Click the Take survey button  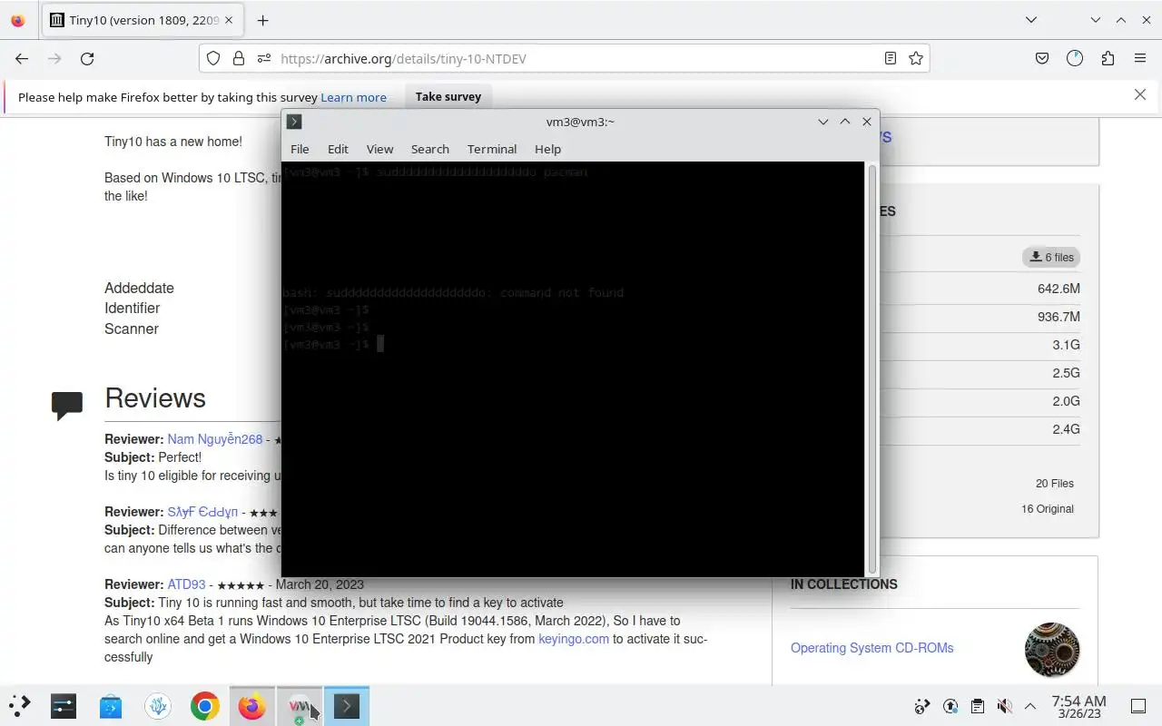[448, 96]
